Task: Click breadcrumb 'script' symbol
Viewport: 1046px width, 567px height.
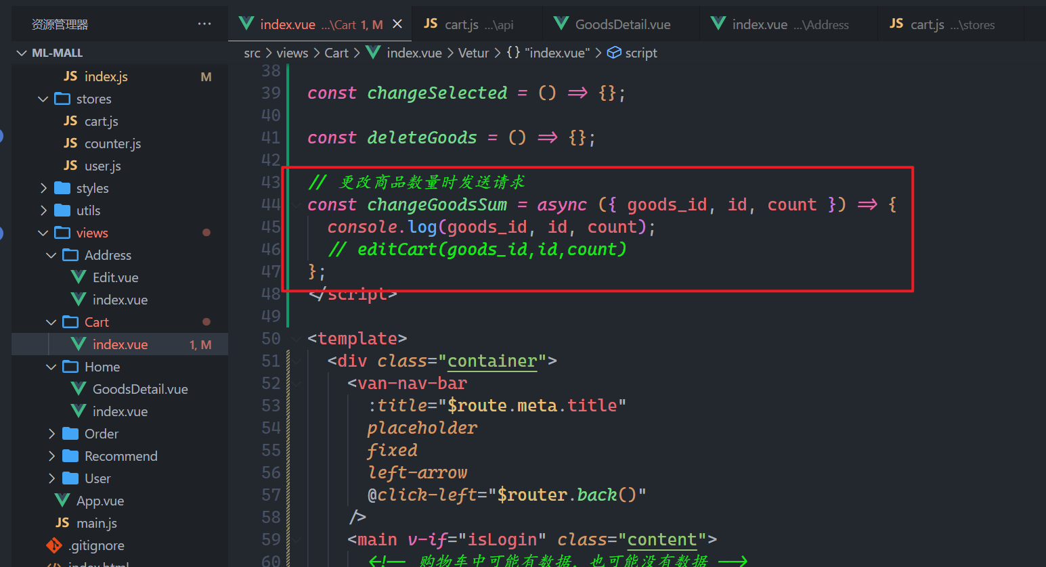Action: (640, 53)
